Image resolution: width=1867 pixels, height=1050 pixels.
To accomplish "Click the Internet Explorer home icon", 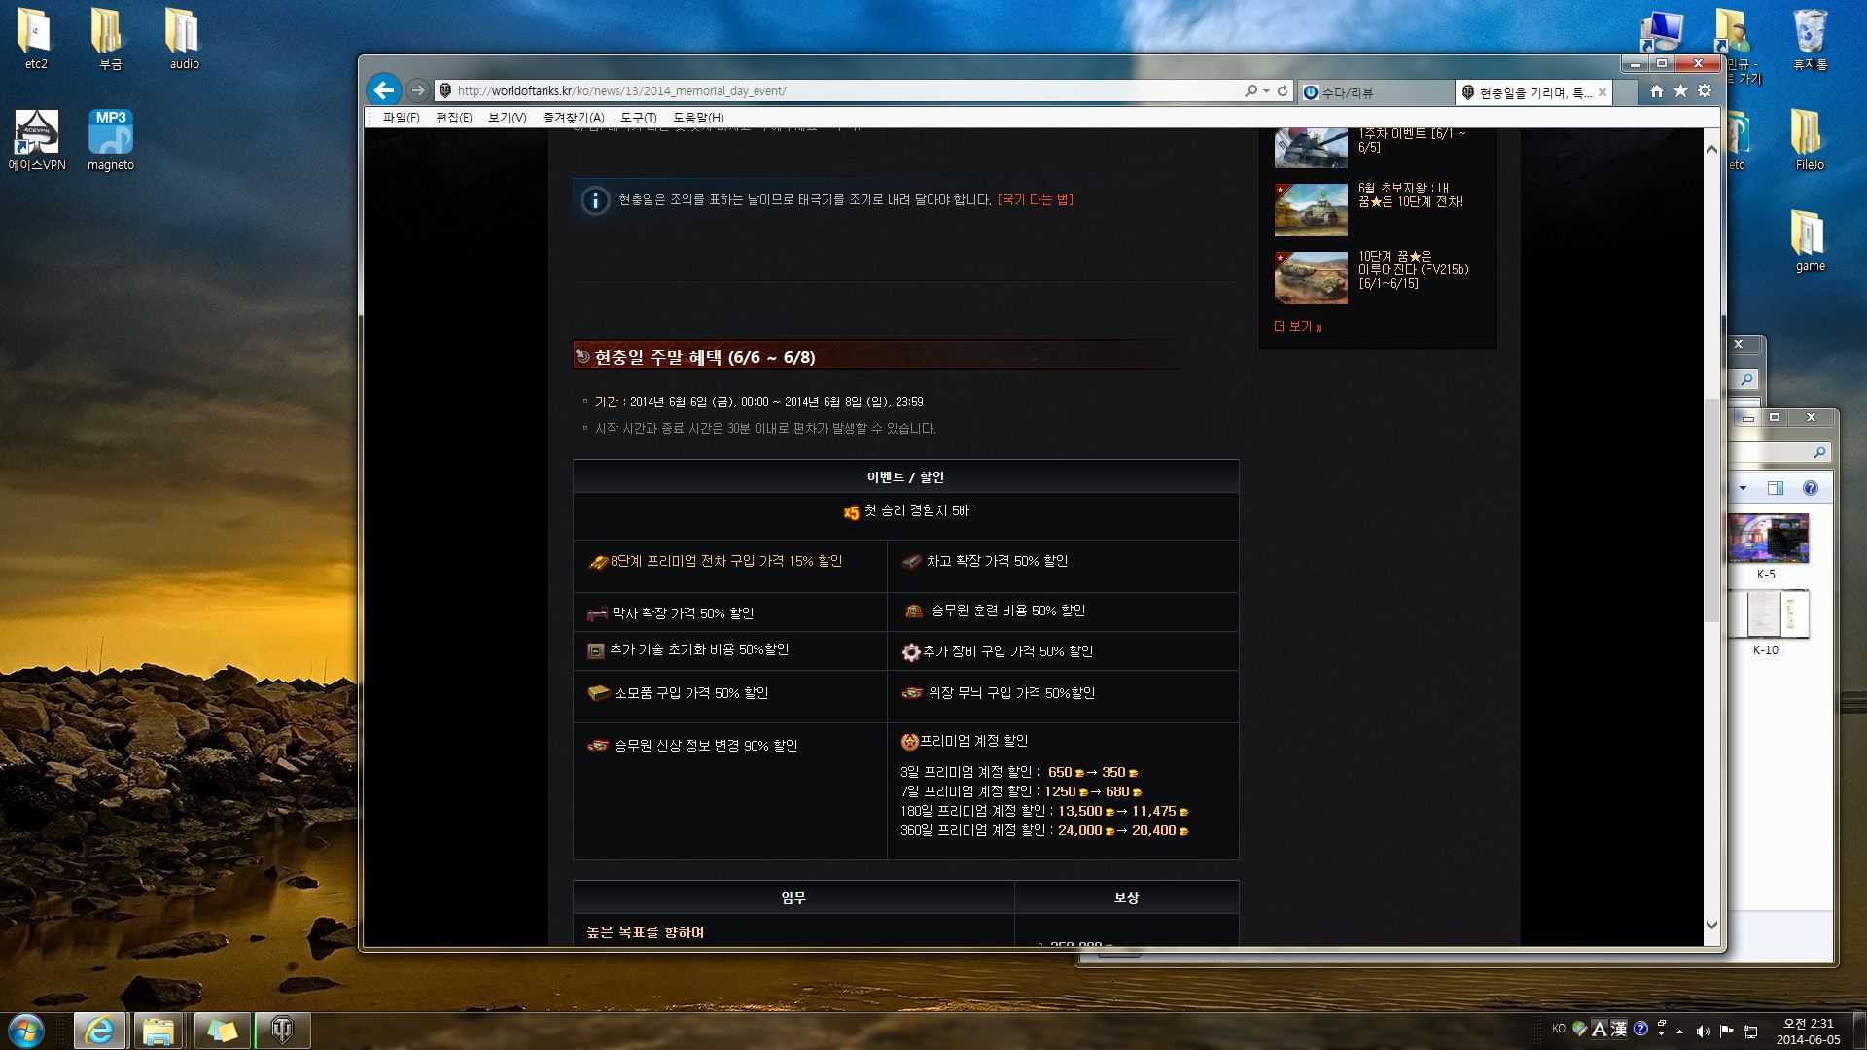I will pos(1656,90).
